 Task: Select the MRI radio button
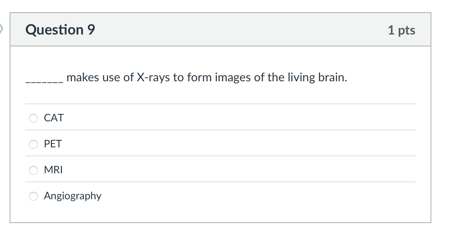(x=33, y=170)
